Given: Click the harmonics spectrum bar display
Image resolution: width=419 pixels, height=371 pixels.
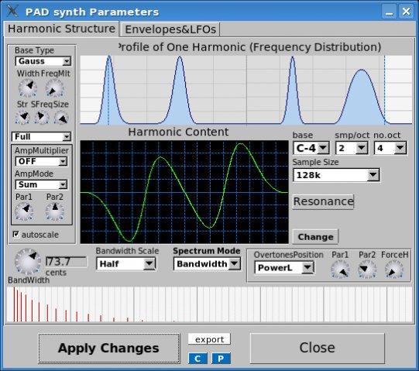Looking at the screenshot, I should 209,304.
